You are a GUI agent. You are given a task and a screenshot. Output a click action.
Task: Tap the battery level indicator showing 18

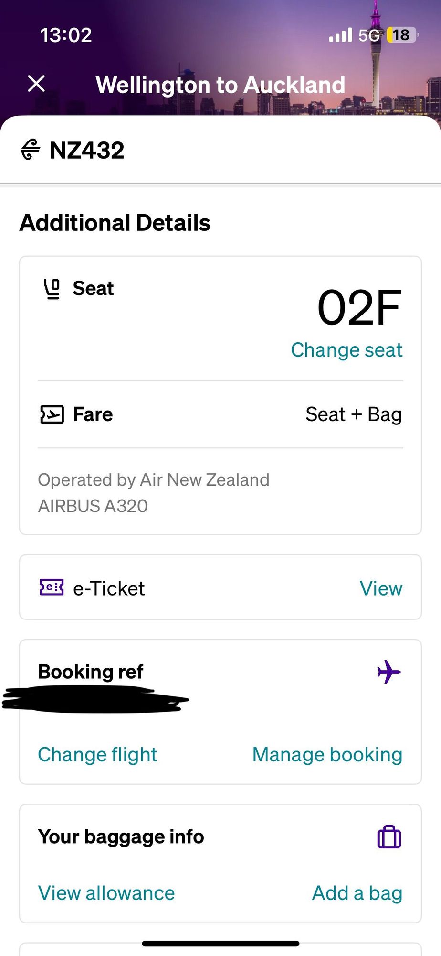[402, 35]
